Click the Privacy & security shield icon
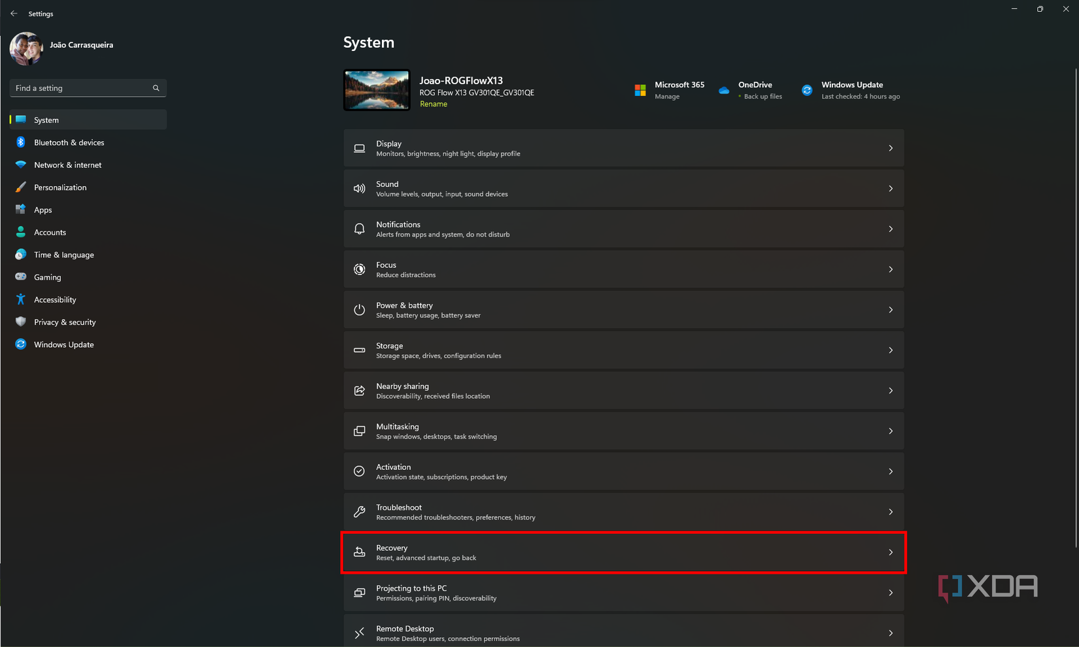 [21, 322]
